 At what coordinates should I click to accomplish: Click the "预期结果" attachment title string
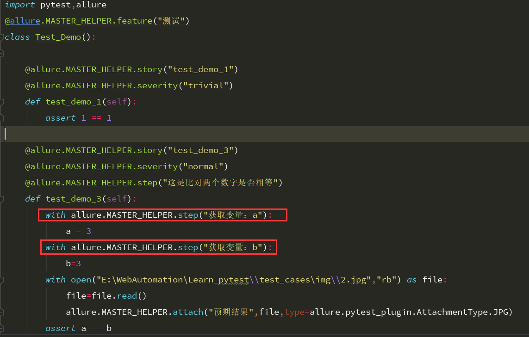click(231, 312)
